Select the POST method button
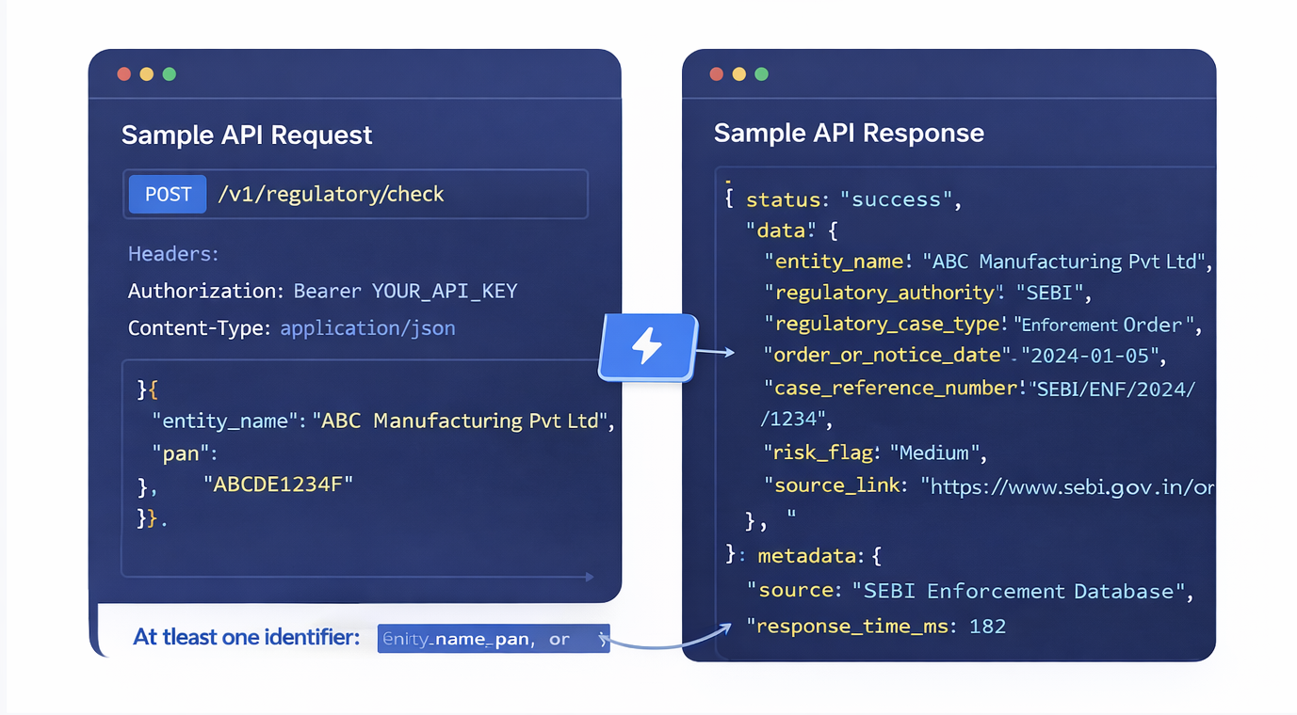The width and height of the screenshot is (1297, 715). coord(167,194)
